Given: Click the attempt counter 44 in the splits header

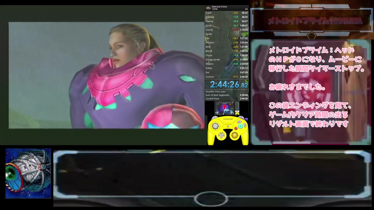Looking at the screenshot, I should (x=246, y=9).
